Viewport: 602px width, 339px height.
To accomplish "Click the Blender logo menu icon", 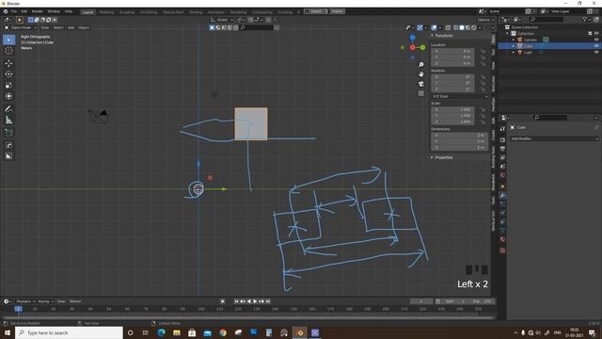I will click(6, 11).
